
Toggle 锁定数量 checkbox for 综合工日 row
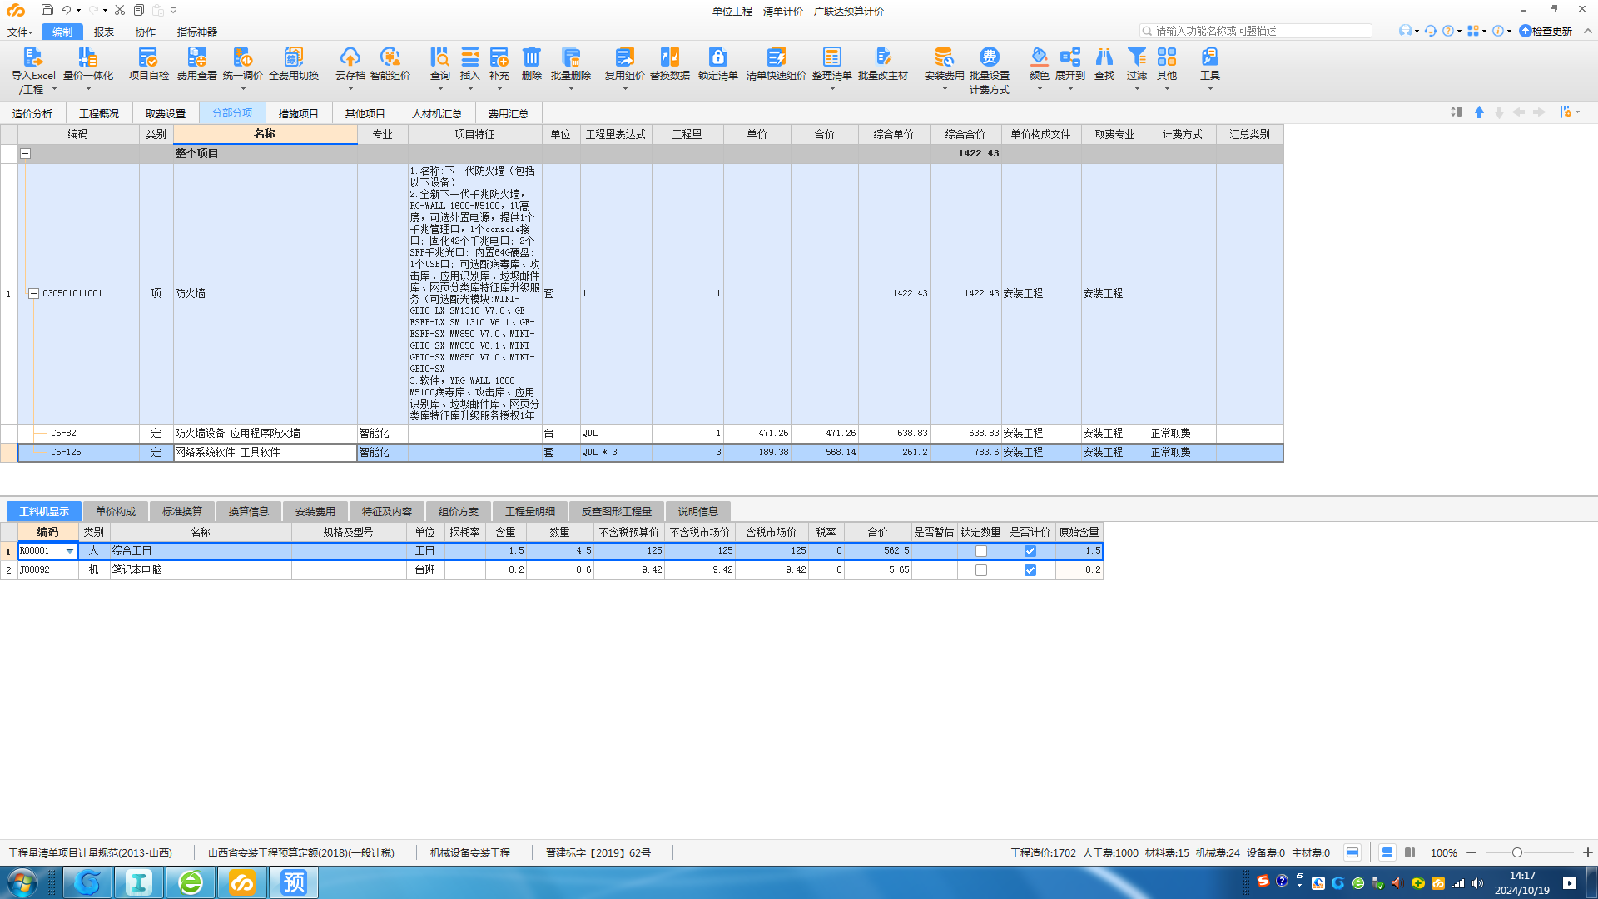(x=981, y=551)
